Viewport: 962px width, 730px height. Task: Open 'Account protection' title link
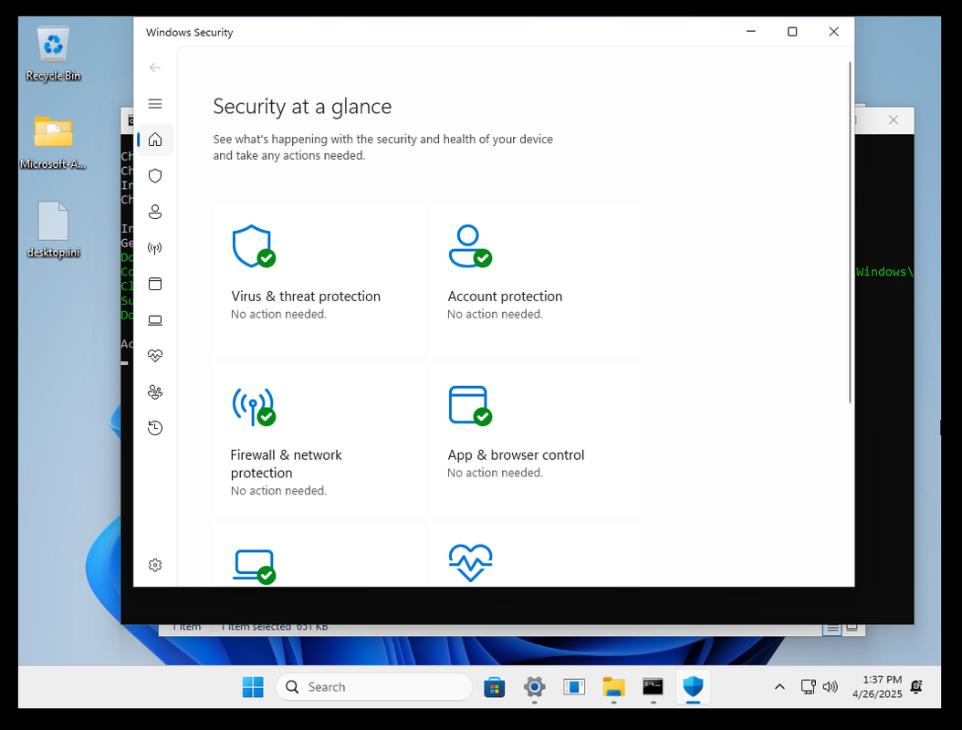point(505,297)
